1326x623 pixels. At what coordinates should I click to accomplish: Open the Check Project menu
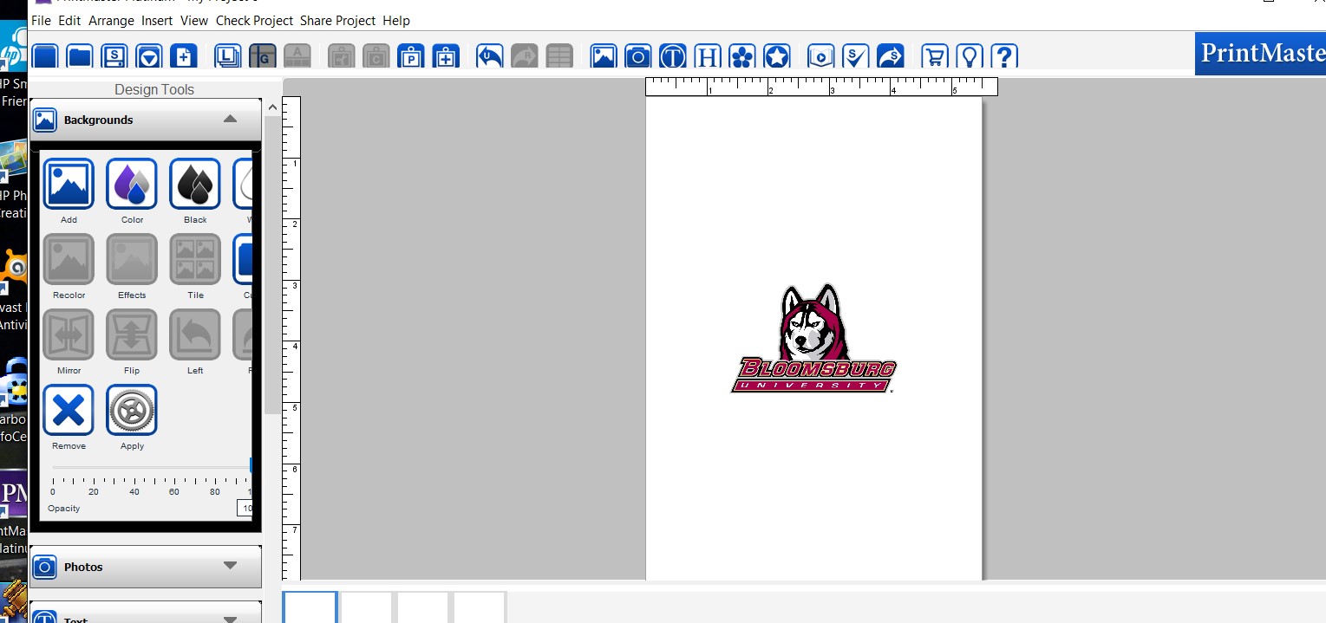[254, 20]
